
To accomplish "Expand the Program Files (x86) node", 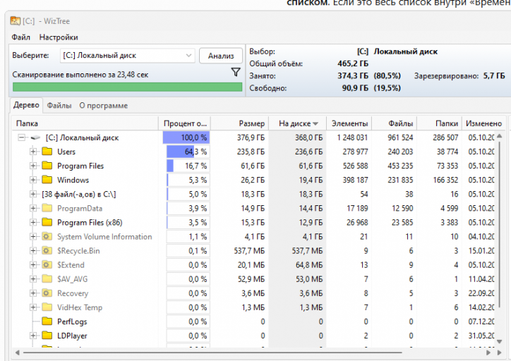I will [x=33, y=222].
